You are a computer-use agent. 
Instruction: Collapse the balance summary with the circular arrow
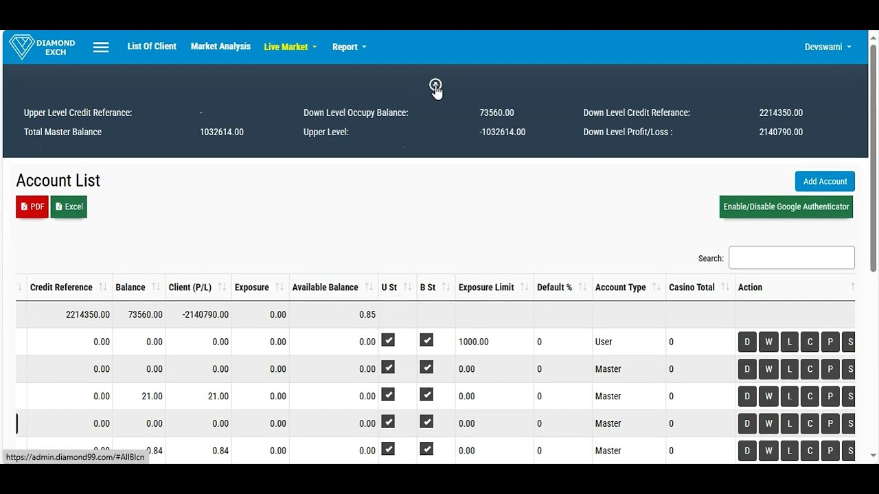coord(435,85)
